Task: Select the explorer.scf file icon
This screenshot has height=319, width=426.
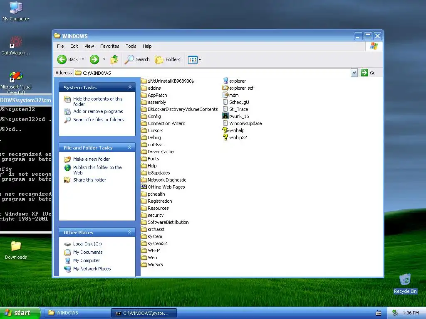Action: 225,88
